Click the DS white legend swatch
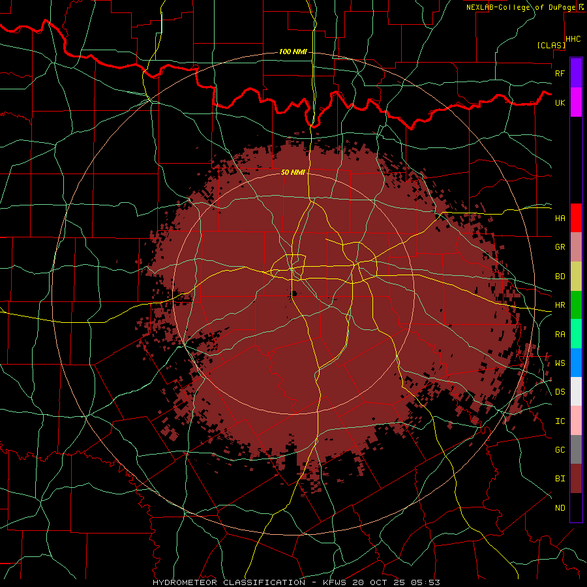The width and height of the screenshot is (587, 587). tap(576, 391)
